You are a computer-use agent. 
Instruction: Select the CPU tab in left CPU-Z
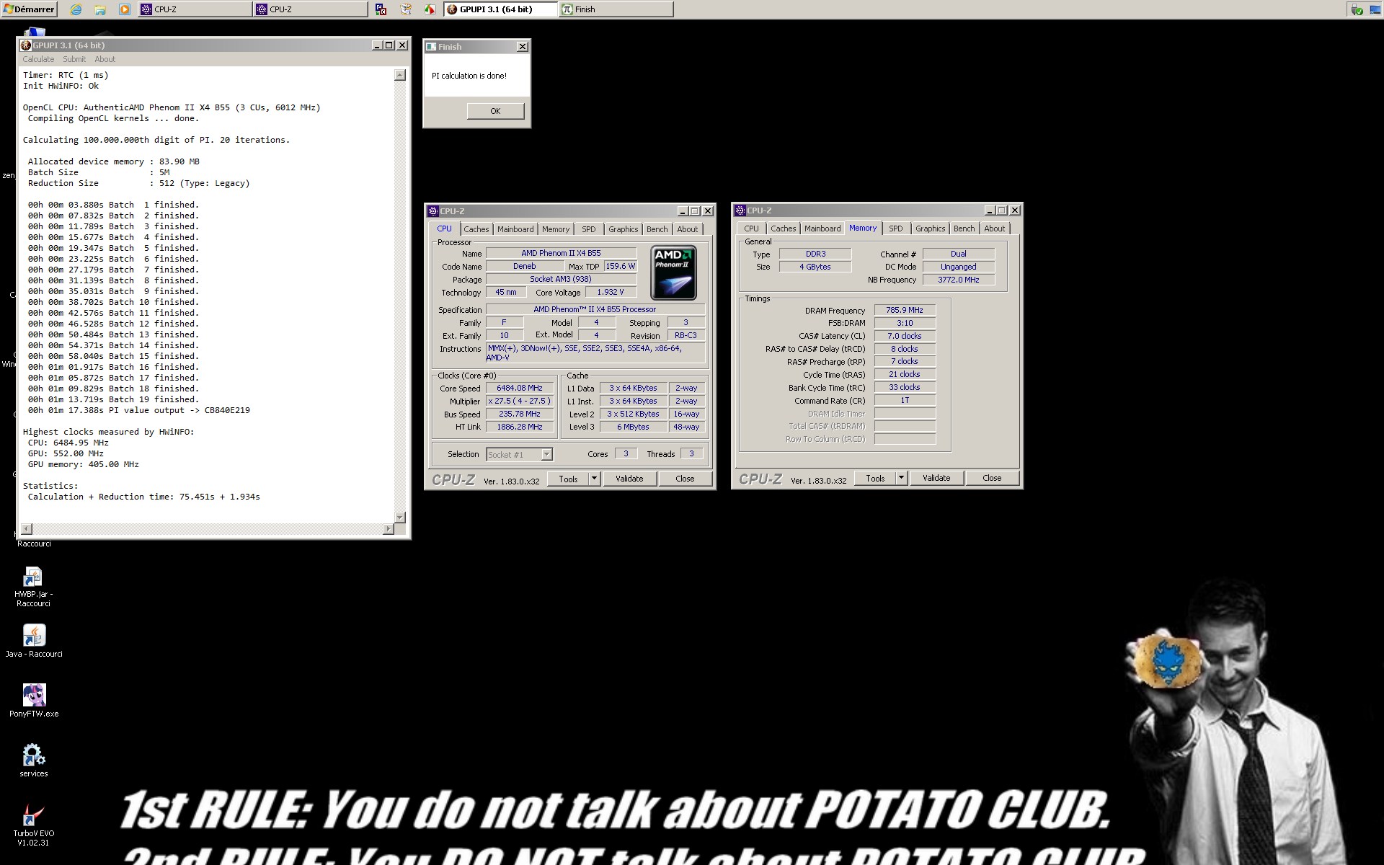(445, 229)
